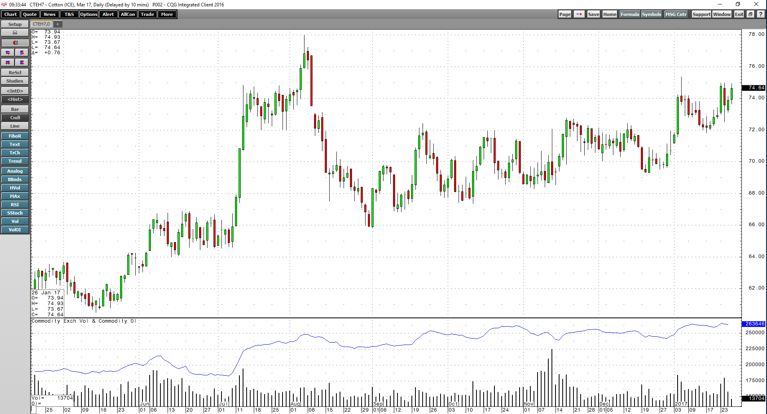Open the More menu
This screenshot has width=767, height=414.
click(x=167, y=14)
